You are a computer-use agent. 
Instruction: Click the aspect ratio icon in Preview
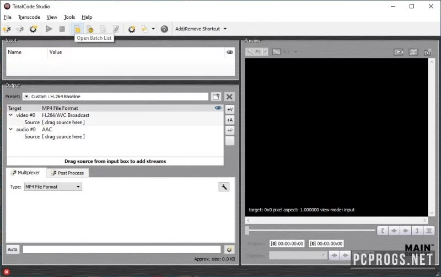(x=277, y=52)
